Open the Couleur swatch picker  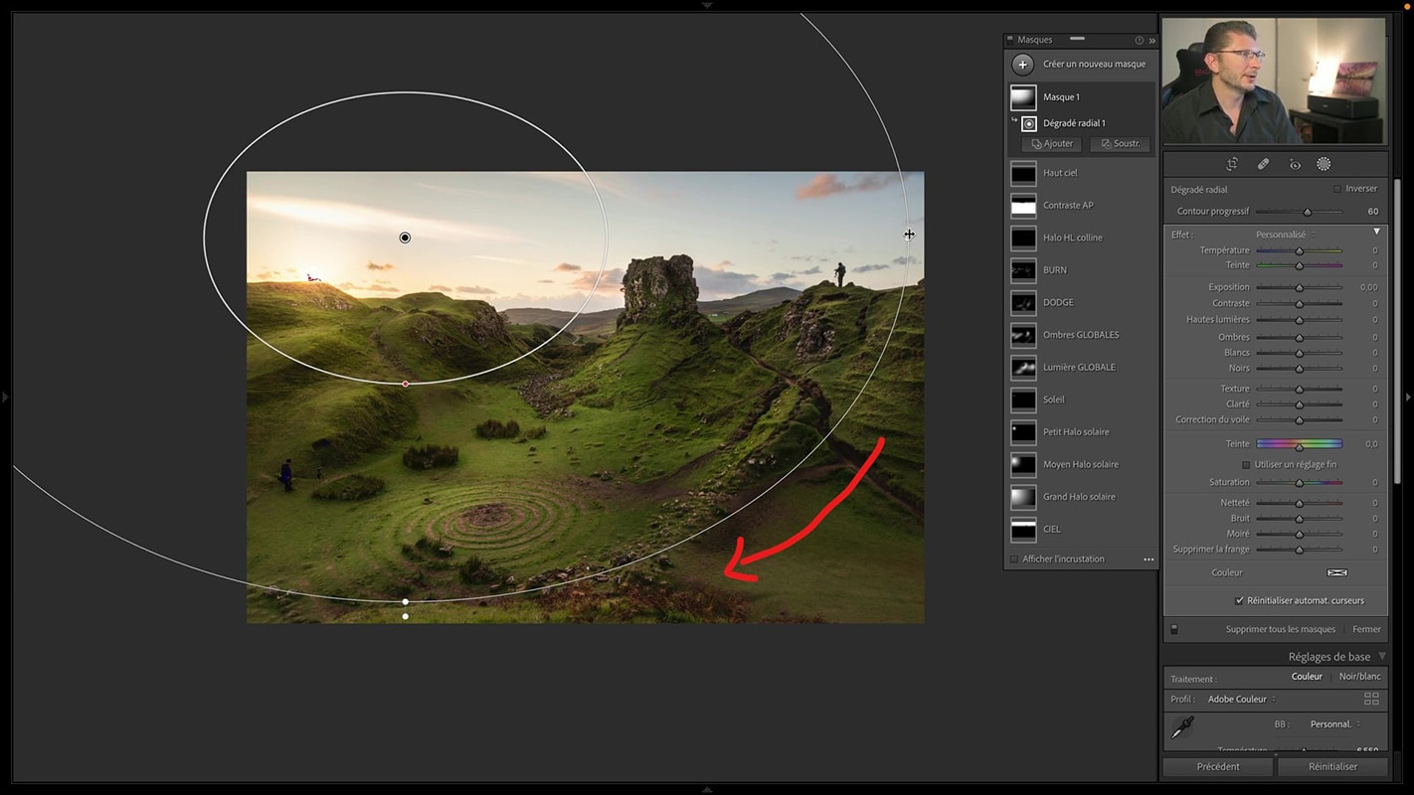(1336, 572)
